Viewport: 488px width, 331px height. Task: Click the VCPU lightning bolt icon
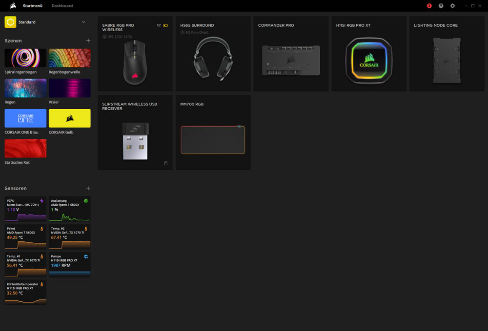(x=41, y=201)
